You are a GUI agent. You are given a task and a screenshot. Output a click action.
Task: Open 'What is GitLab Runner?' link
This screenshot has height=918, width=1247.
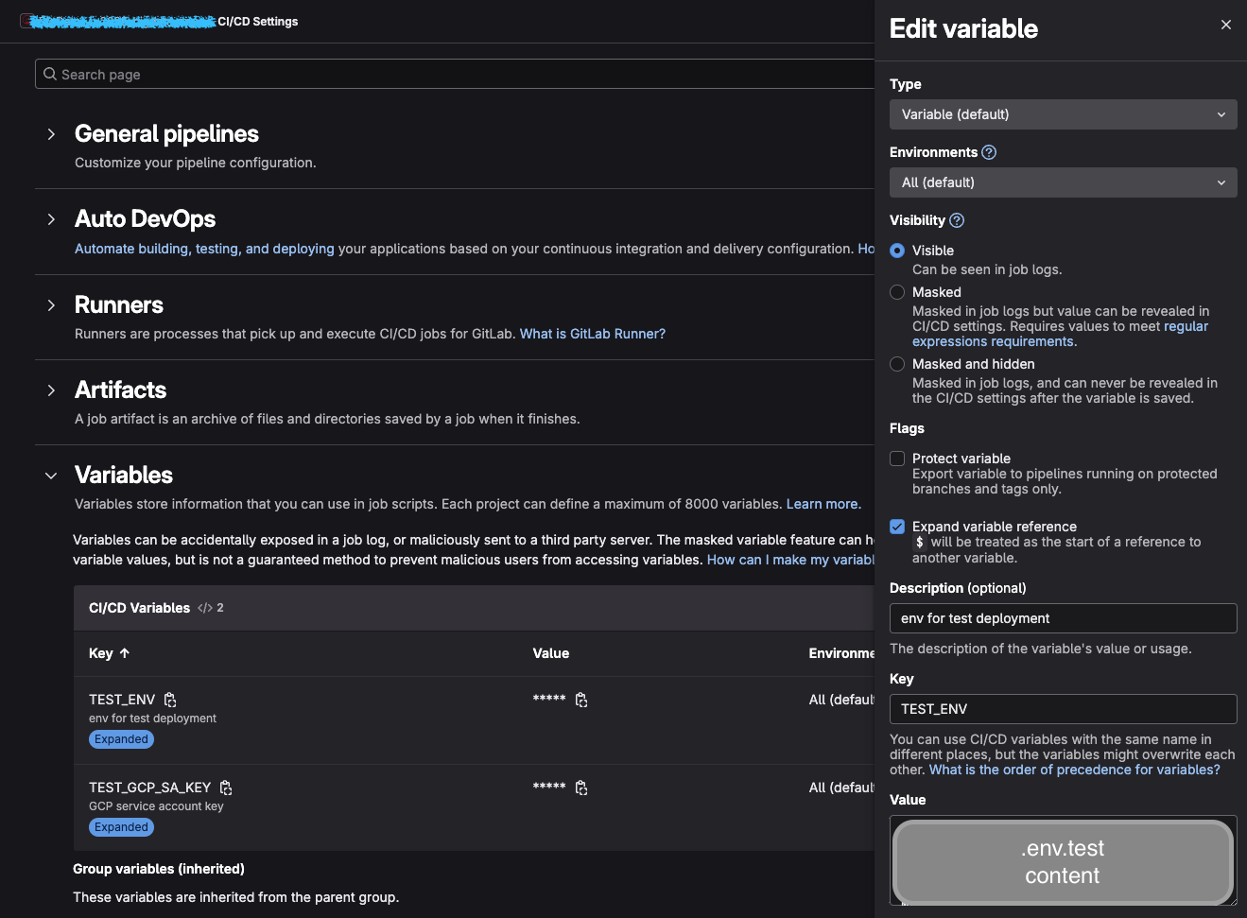click(593, 334)
